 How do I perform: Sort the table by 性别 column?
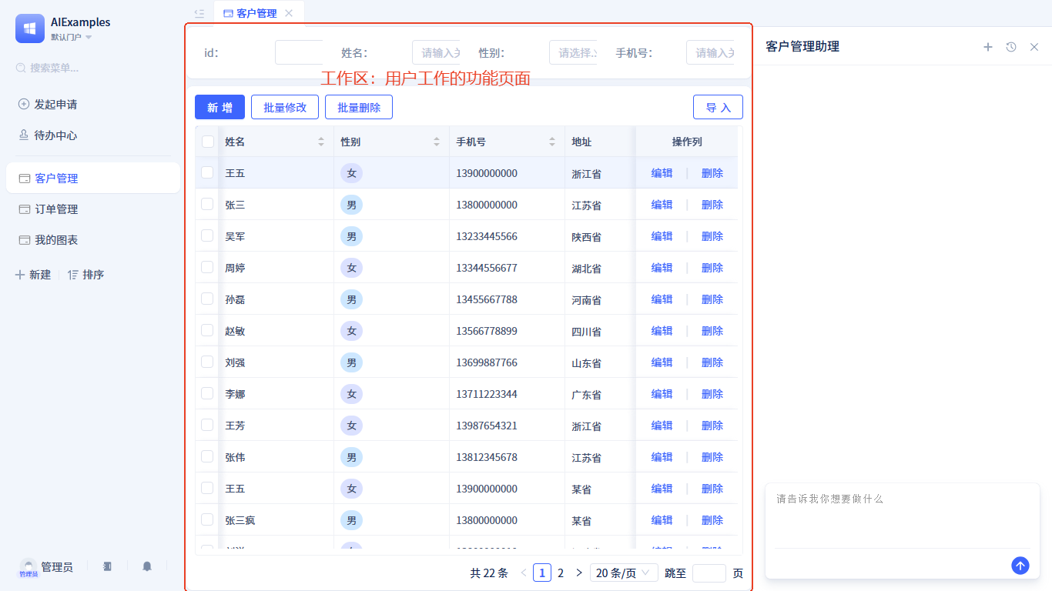point(437,142)
